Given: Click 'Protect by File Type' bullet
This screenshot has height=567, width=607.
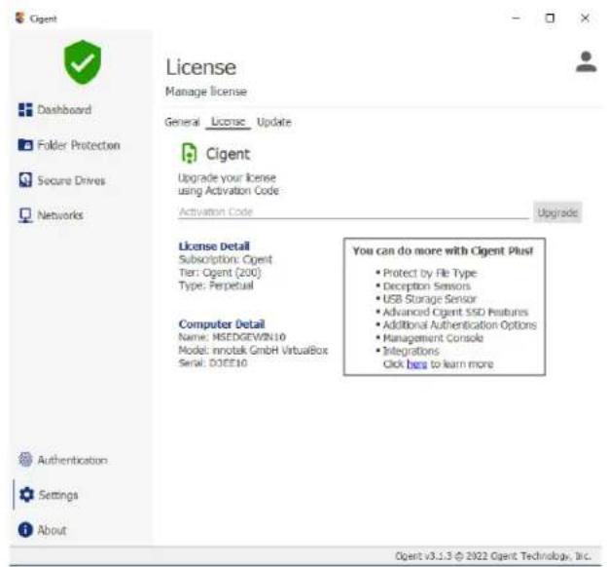Looking at the screenshot, I should 430,274.
